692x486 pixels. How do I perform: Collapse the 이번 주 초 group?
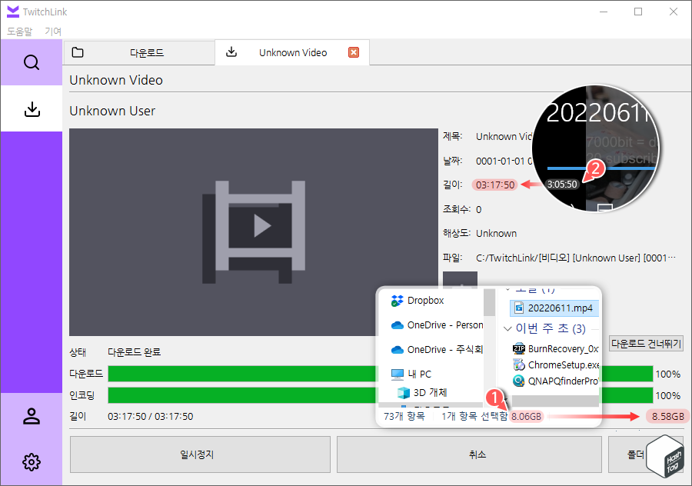(x=506, y=329)
